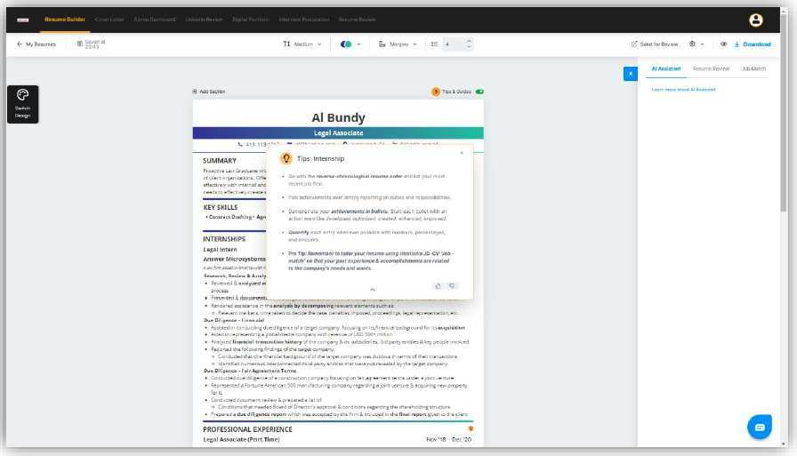Screen dimensions: 797x456
Task: Click the line spacing value field
Action: (453, 44)
